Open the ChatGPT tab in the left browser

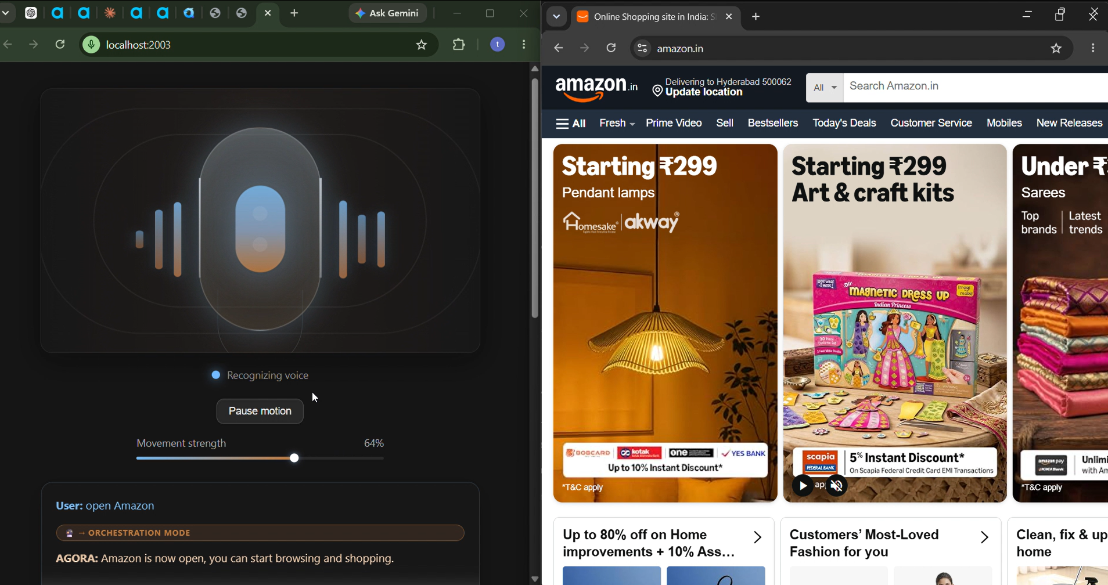31,13
